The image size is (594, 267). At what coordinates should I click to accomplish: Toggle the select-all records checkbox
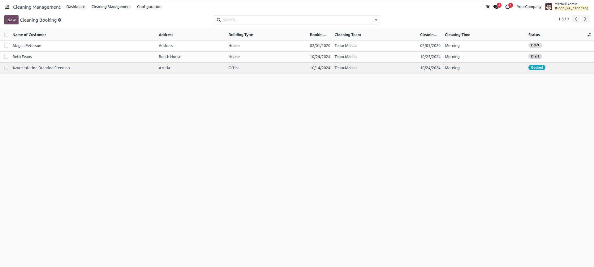(x=6, y=35)
